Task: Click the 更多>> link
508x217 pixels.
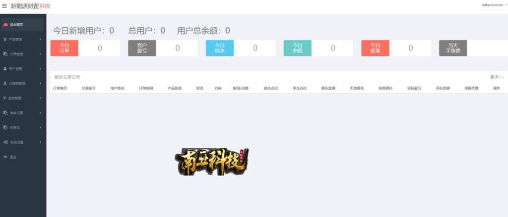Action: [x=497, y=77]
